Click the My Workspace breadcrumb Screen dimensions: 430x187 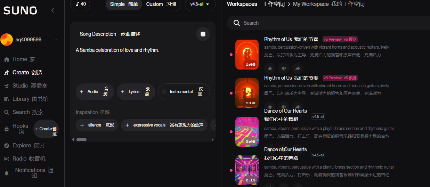(329, 4)
